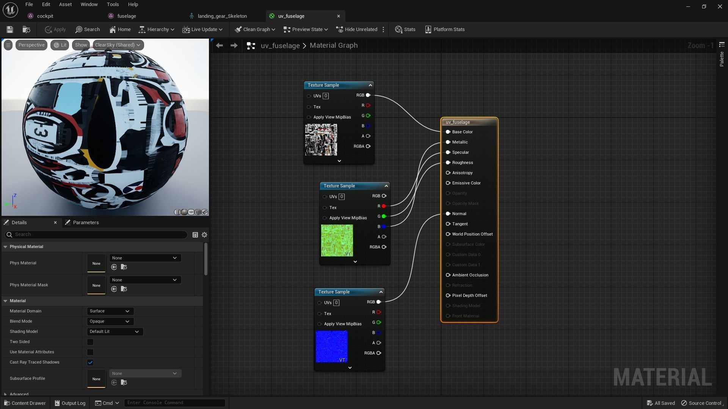Open the Content Drawer
The image size is (728, 409).
click(25, 403)
